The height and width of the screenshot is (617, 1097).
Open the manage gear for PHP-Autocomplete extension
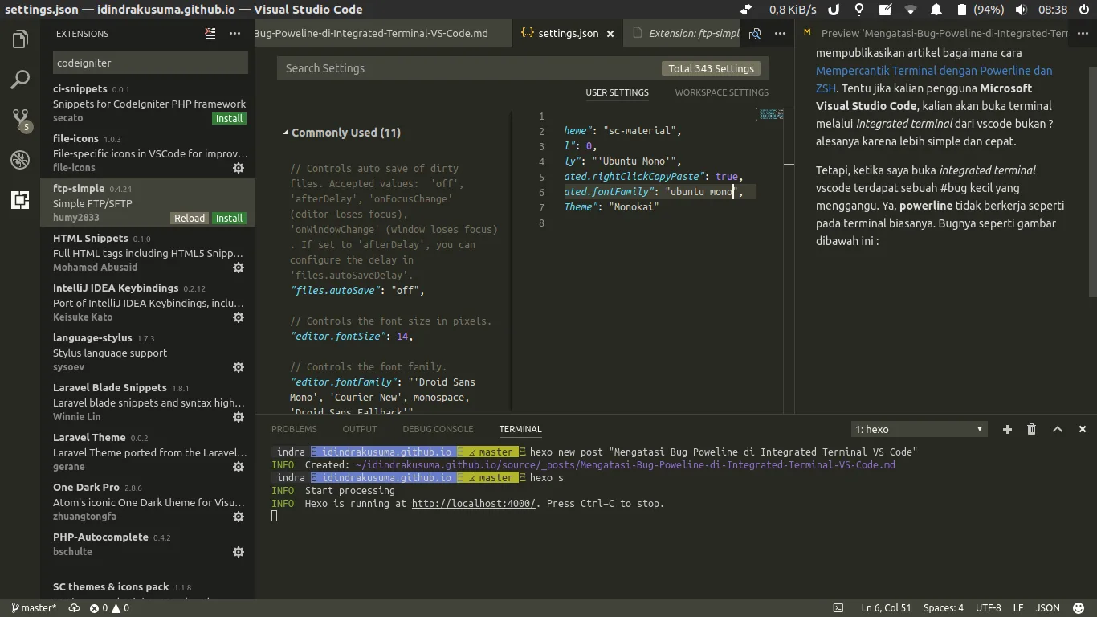click(239, 552)
